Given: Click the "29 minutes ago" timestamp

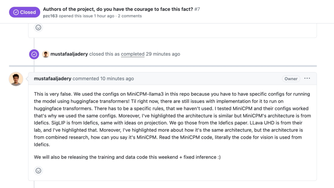Looking at the screenshot, I should 163,54.
